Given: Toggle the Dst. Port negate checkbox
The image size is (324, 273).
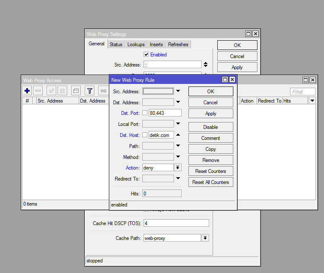Looking at the screenshot, I should tap(145, 113).
